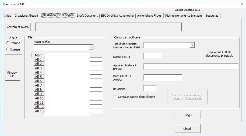Viewport: 246px width, 136px height.
Task: Click the Cartella di lavoro button
Action: [x=18, y=27]
